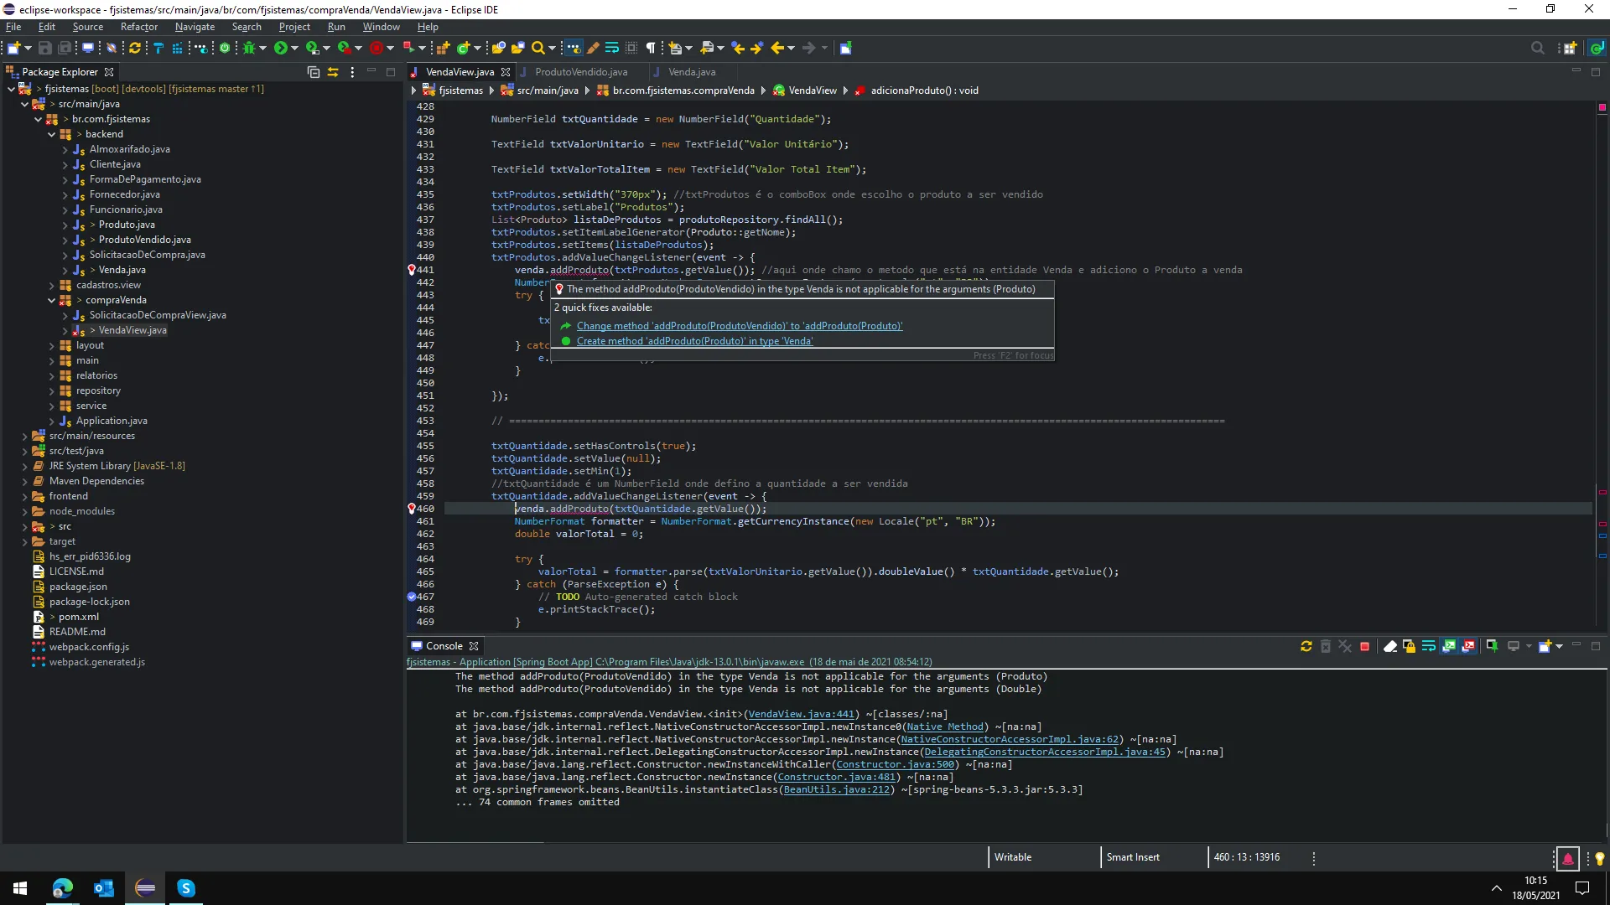This screenshot has height=905, width=1610.
Task: Clear the Console with eraser icon
Action: [x=1390, y=646]
